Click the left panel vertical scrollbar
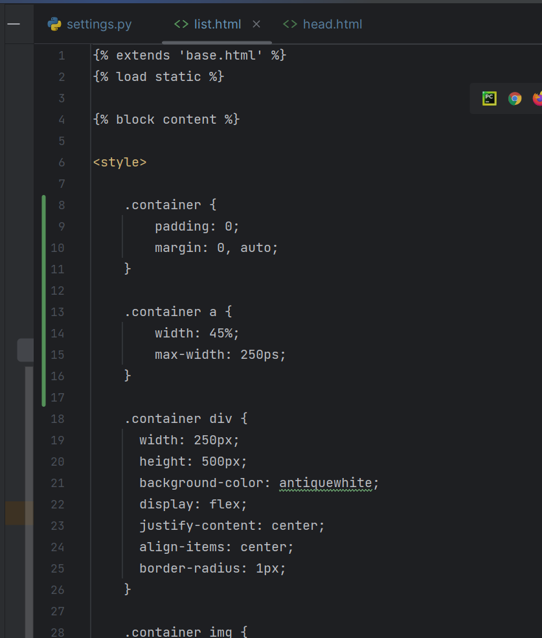Viewport: 542px width, 638px height. [29, 502]
